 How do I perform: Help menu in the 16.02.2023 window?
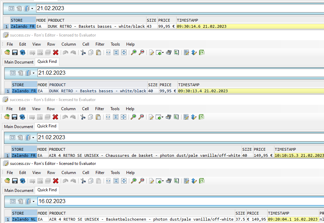130,173
